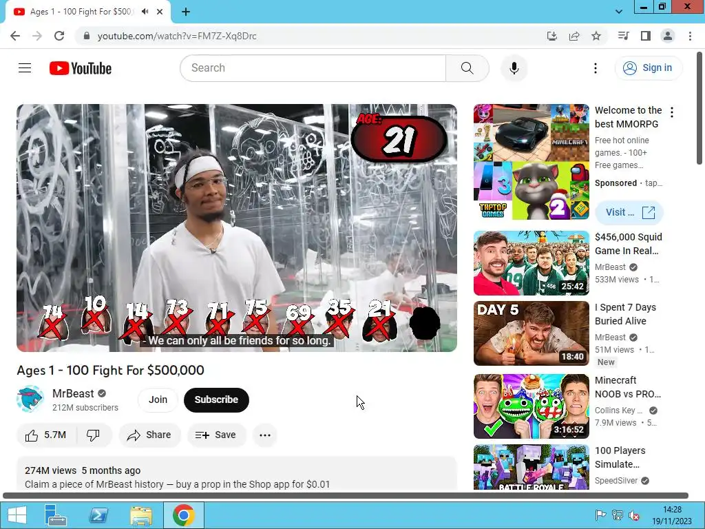Open Chrome profile avatar
Viewport: 705px width, 529px height.
click(668, 36)
